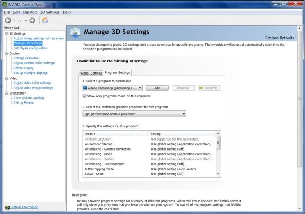Click the Add program button
This screenshot has height=214, width=305.
(157, 88)
